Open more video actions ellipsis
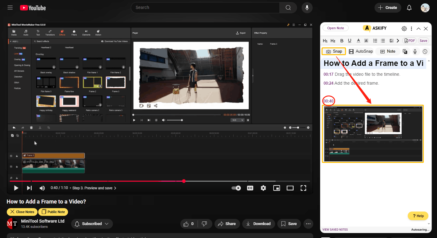This screenshot has width=437, height=238. tap(308, 224)
